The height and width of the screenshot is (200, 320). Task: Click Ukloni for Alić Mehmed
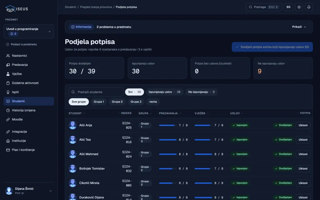pyautogui.click(x=303, y=154)
